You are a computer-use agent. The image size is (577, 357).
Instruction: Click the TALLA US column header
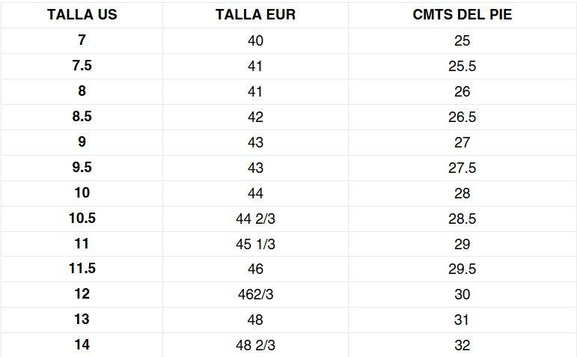82,15
